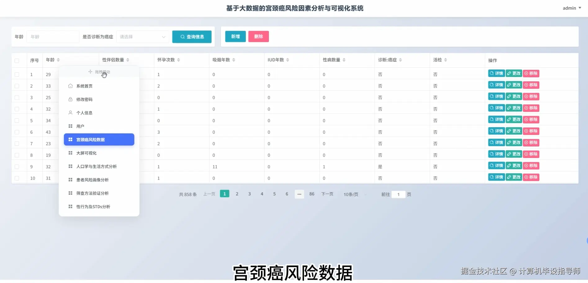Open 大屏可视化 menu item
This screenshot has height=283, width=588.
click(x=99, y=153)
